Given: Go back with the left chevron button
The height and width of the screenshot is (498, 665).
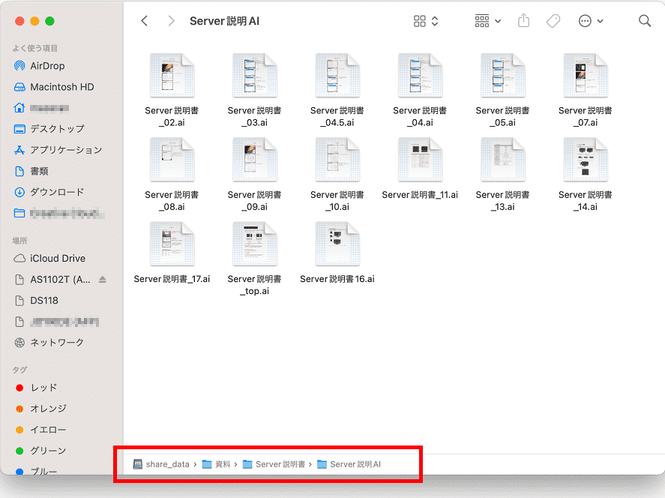Looking at the screenshot, I should (145, 21).
